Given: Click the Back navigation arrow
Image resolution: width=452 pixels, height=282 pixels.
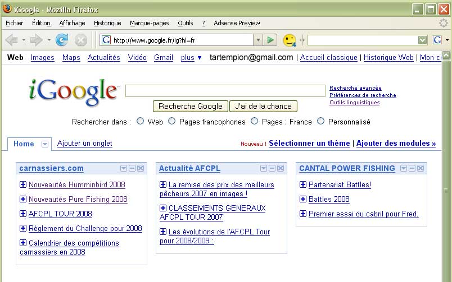Looking at the screenshot, I should pos(12,40).
